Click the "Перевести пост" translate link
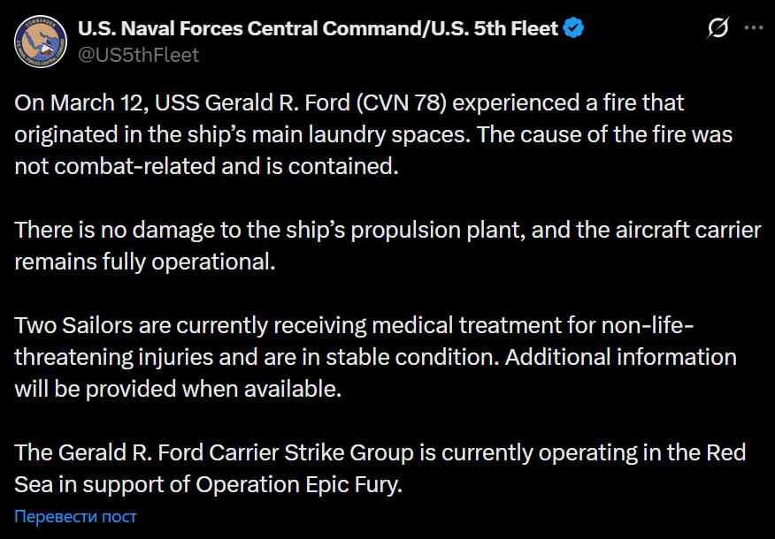This screenshot has width=775, height=539. (75, 516)
